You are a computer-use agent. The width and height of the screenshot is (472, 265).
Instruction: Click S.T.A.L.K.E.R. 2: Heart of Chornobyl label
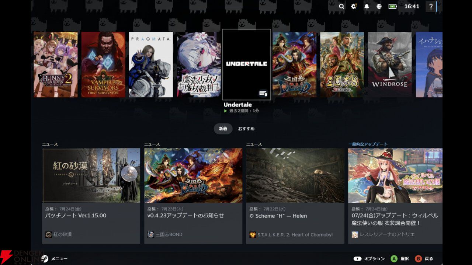tap(295, 234)
